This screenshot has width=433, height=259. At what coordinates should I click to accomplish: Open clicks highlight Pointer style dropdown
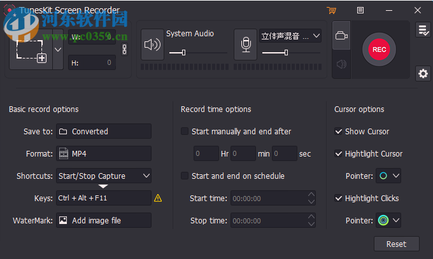click(x=388, y=220)
